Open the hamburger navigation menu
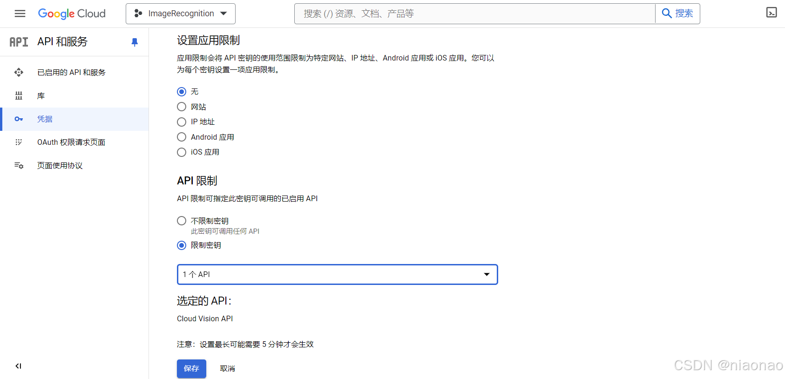 click(x=20, y=14)
